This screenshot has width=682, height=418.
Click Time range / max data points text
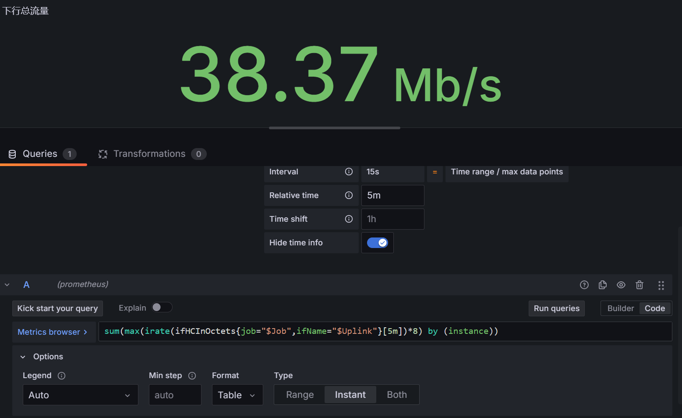pos(507,172)
